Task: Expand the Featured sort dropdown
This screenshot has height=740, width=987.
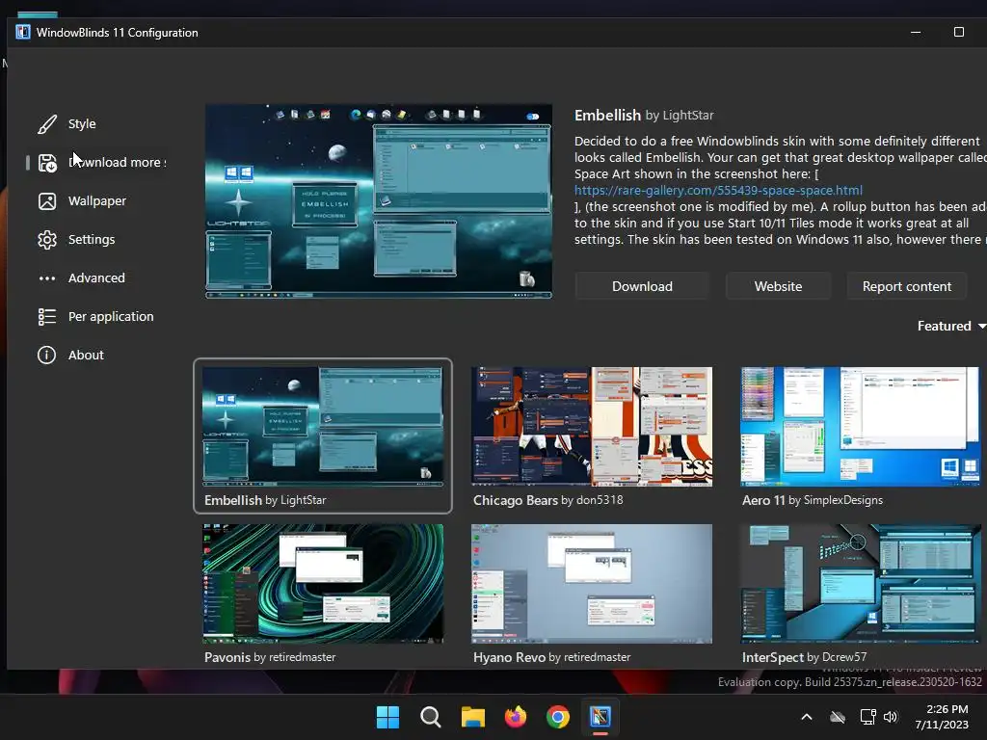Action: tap(951, 326)
